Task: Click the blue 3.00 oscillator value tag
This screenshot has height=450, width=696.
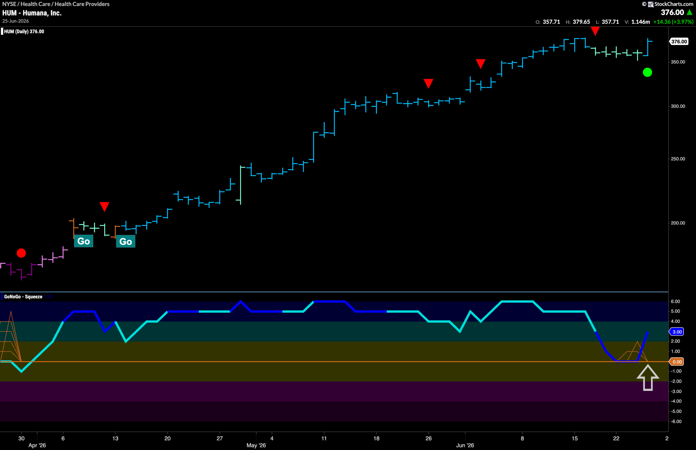Action: click(677, 332)
